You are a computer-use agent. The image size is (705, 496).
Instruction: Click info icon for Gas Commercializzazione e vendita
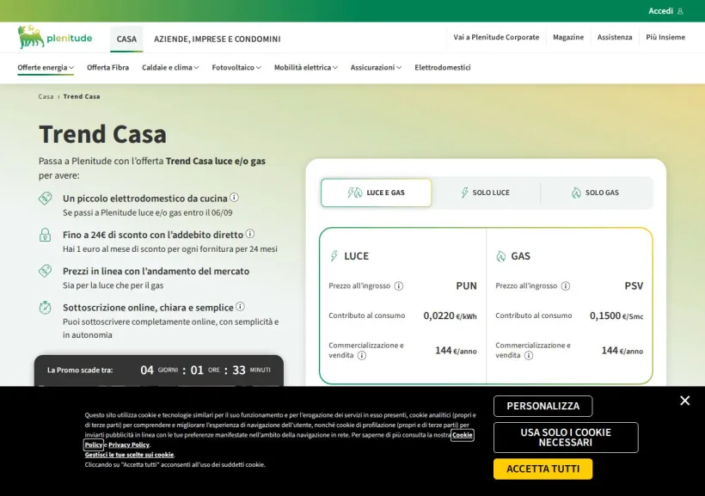[529, 356]
